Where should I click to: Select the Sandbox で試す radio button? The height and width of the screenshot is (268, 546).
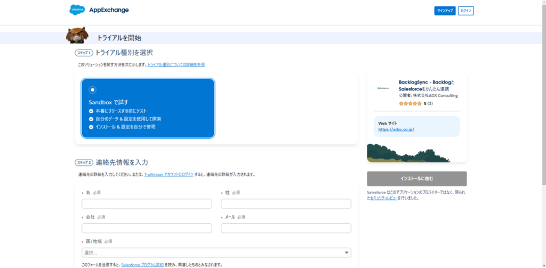(92, 90)
